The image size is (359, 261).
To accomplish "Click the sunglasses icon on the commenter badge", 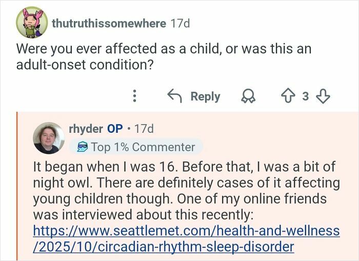I will coord(82,147).
